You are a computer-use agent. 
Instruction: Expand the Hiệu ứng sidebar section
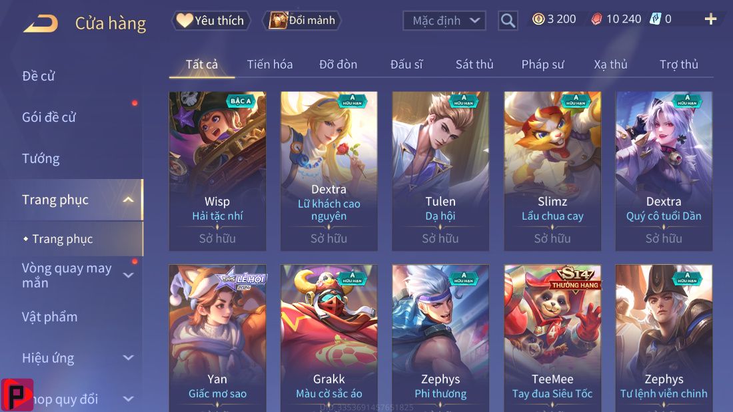click(128, 358)
